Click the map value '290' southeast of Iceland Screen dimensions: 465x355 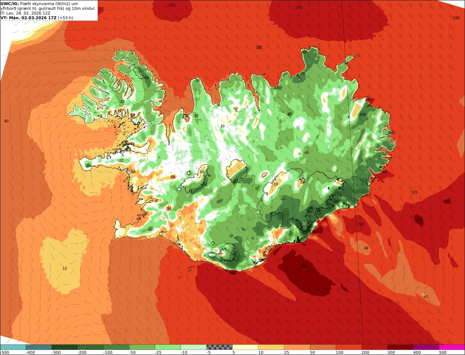tap(361, 224)
